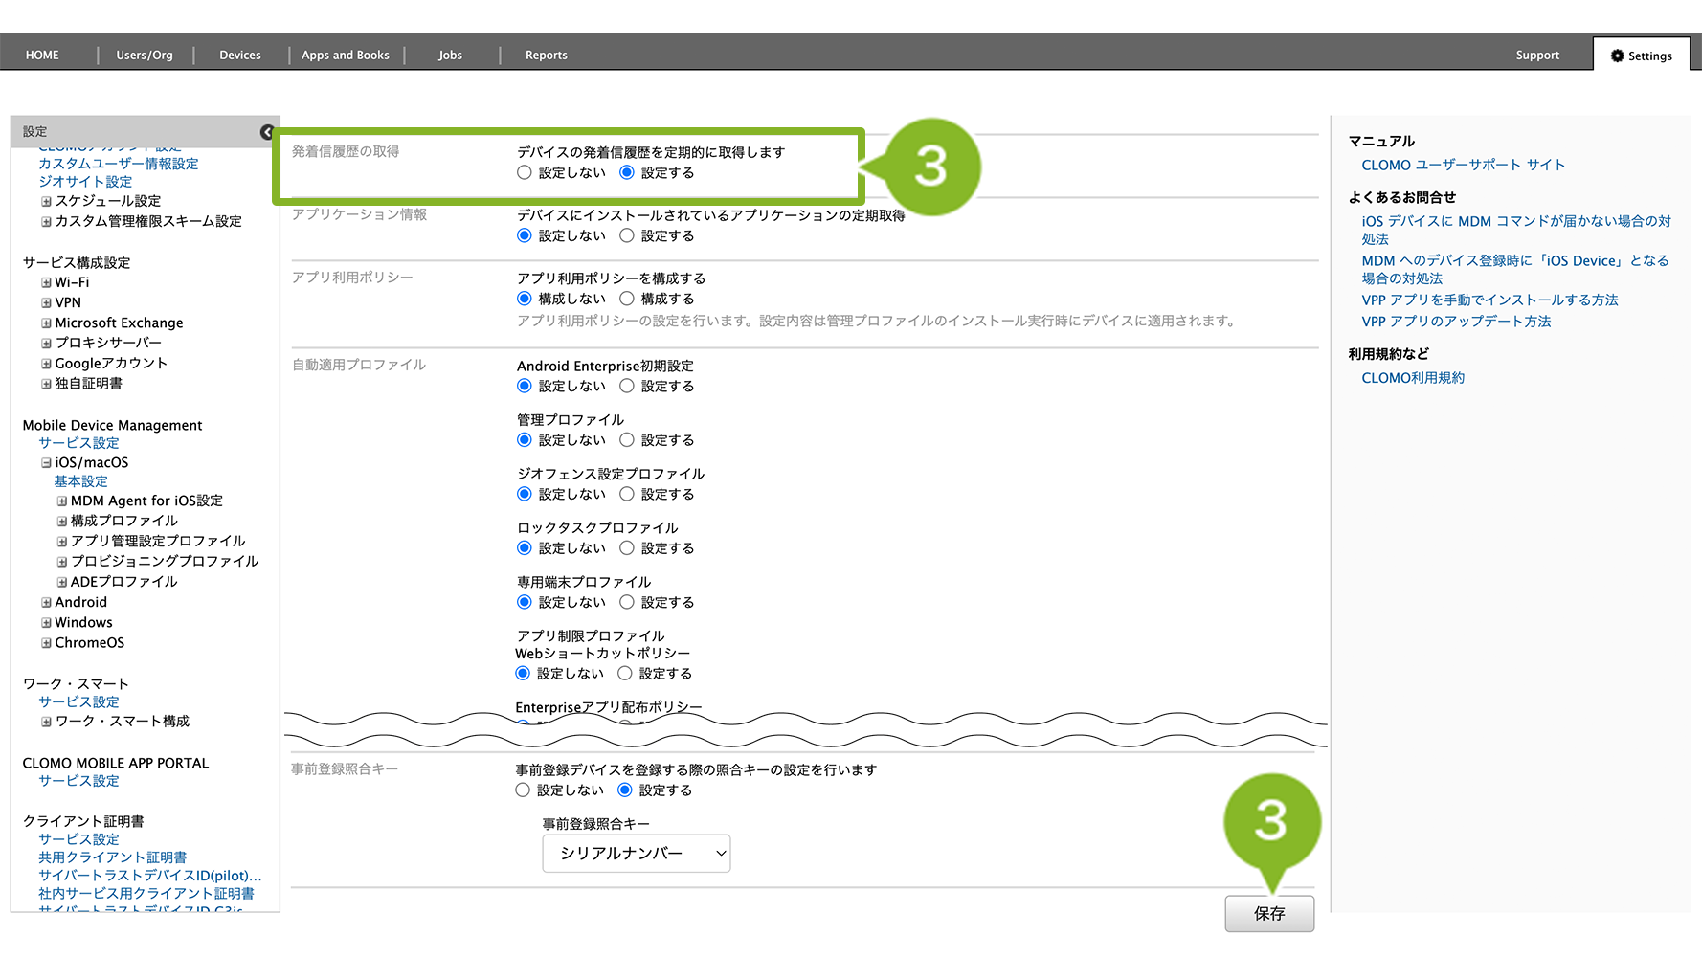Collapse the iOS/macOS minus icon
This screenshot has width=1702, height=957.
[x=46, y=463]
